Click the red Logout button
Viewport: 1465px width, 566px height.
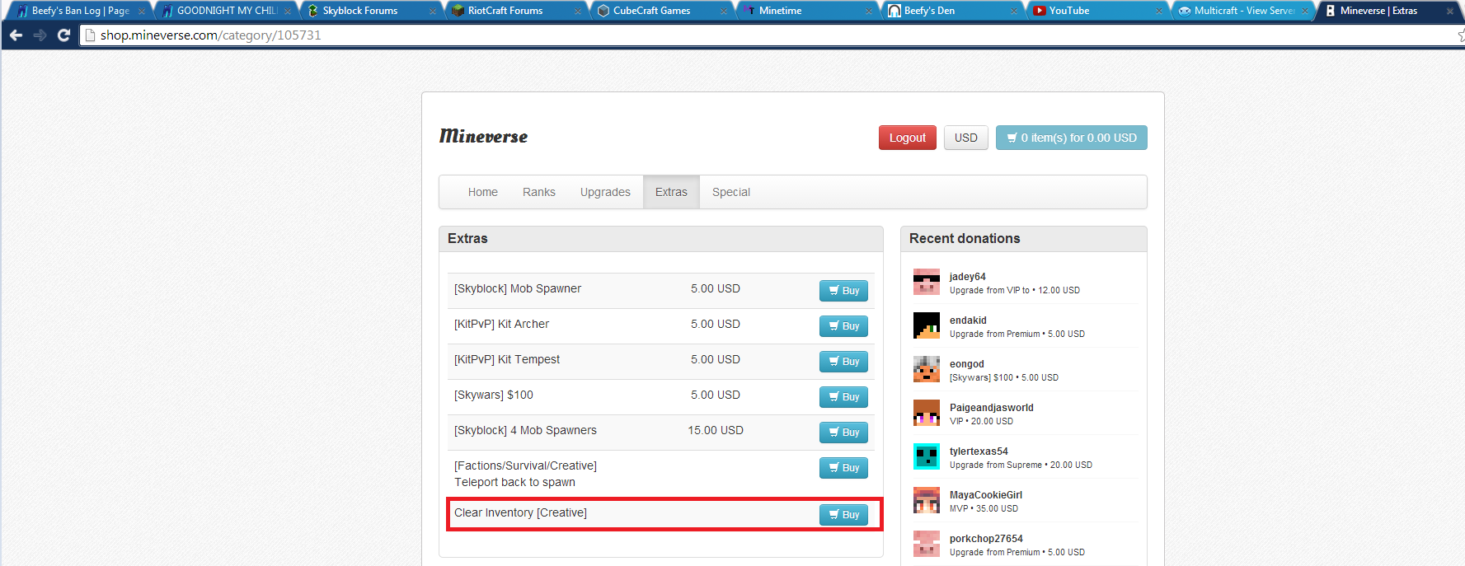[x=908, y=138]
